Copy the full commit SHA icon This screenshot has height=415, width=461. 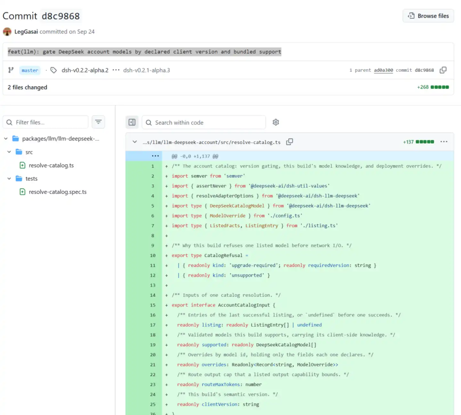(x=443, y=70)
